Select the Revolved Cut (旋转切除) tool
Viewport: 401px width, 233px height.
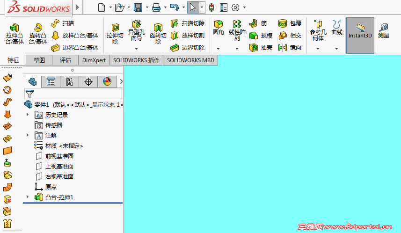pos(158,34)
